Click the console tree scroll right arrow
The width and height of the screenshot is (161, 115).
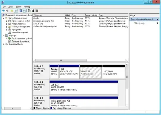coord(30,108)
